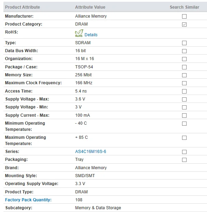Screen dimensions: 207x212
Task: Click the Tray packaging value
Action: 79,160
